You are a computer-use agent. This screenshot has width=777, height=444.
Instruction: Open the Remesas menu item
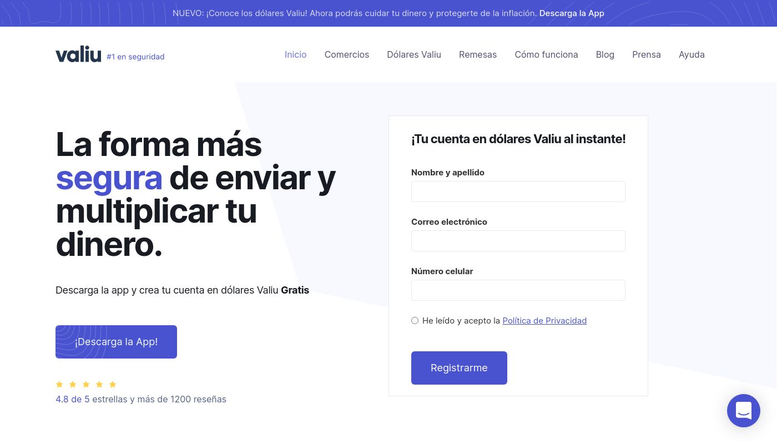478,54
